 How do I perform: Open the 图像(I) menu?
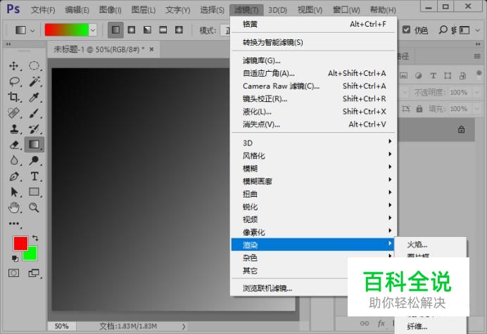110,10
